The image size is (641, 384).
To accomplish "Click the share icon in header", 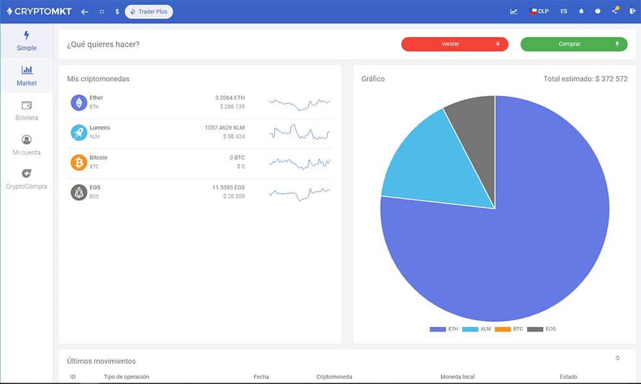I will [615, 11].
